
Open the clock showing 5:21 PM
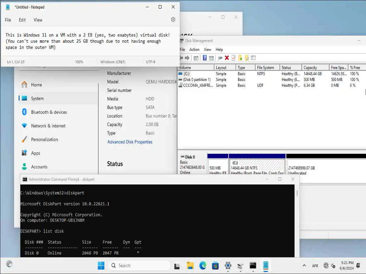click(x=347, y=265)
